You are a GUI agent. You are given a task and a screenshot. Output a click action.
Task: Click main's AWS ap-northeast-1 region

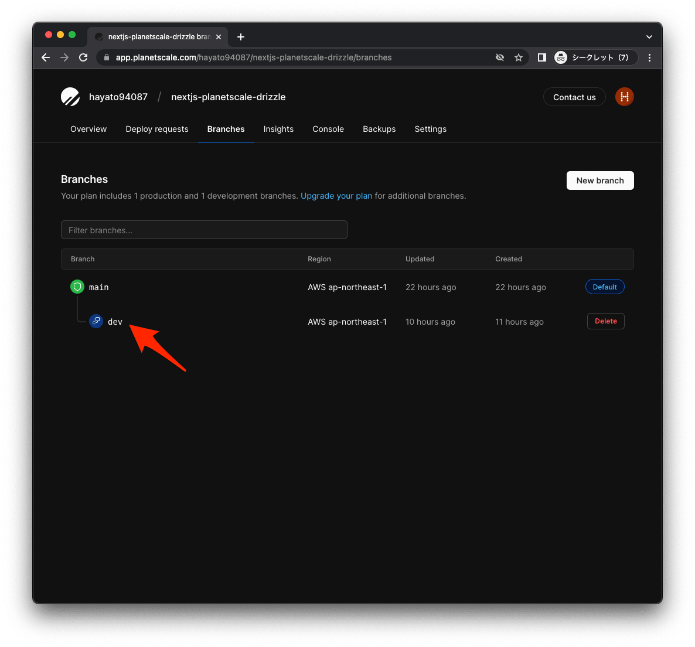pyautogui.click(x=347, y=287)
